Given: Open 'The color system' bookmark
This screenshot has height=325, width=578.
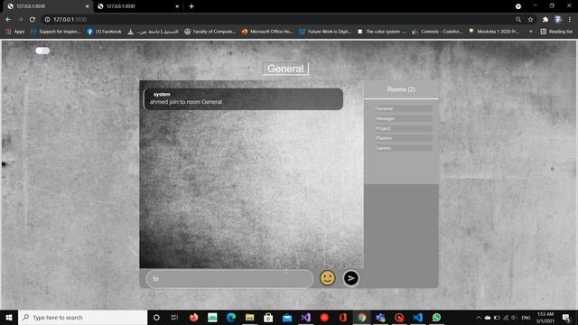Looking at the screenshot, I should pos(381,32).
